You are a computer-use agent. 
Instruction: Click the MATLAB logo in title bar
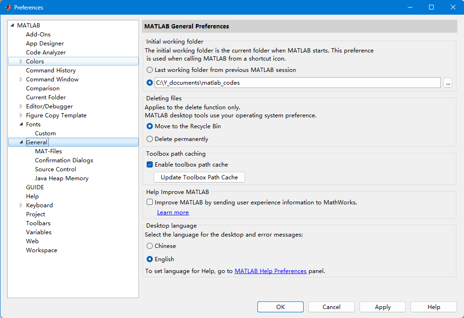coord(8,8)
